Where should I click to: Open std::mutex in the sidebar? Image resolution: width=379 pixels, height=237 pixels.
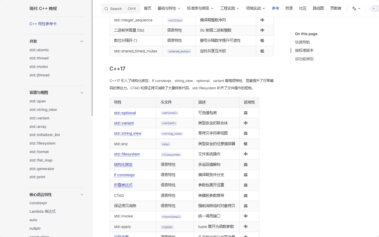(39, 67)
